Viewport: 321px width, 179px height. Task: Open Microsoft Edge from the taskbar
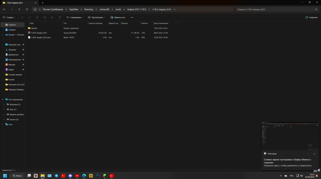84,176
